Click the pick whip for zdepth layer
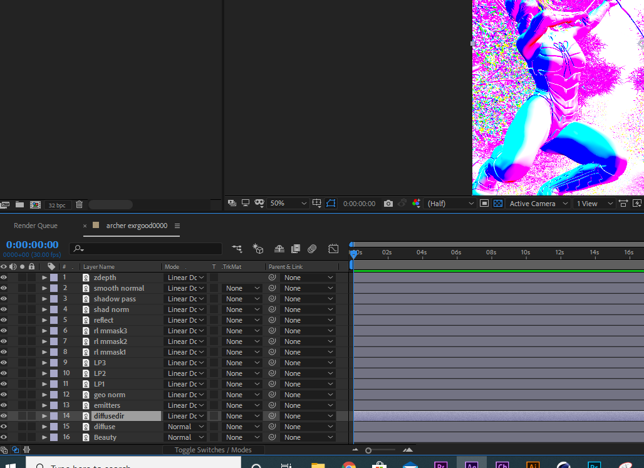 point(272,278)
